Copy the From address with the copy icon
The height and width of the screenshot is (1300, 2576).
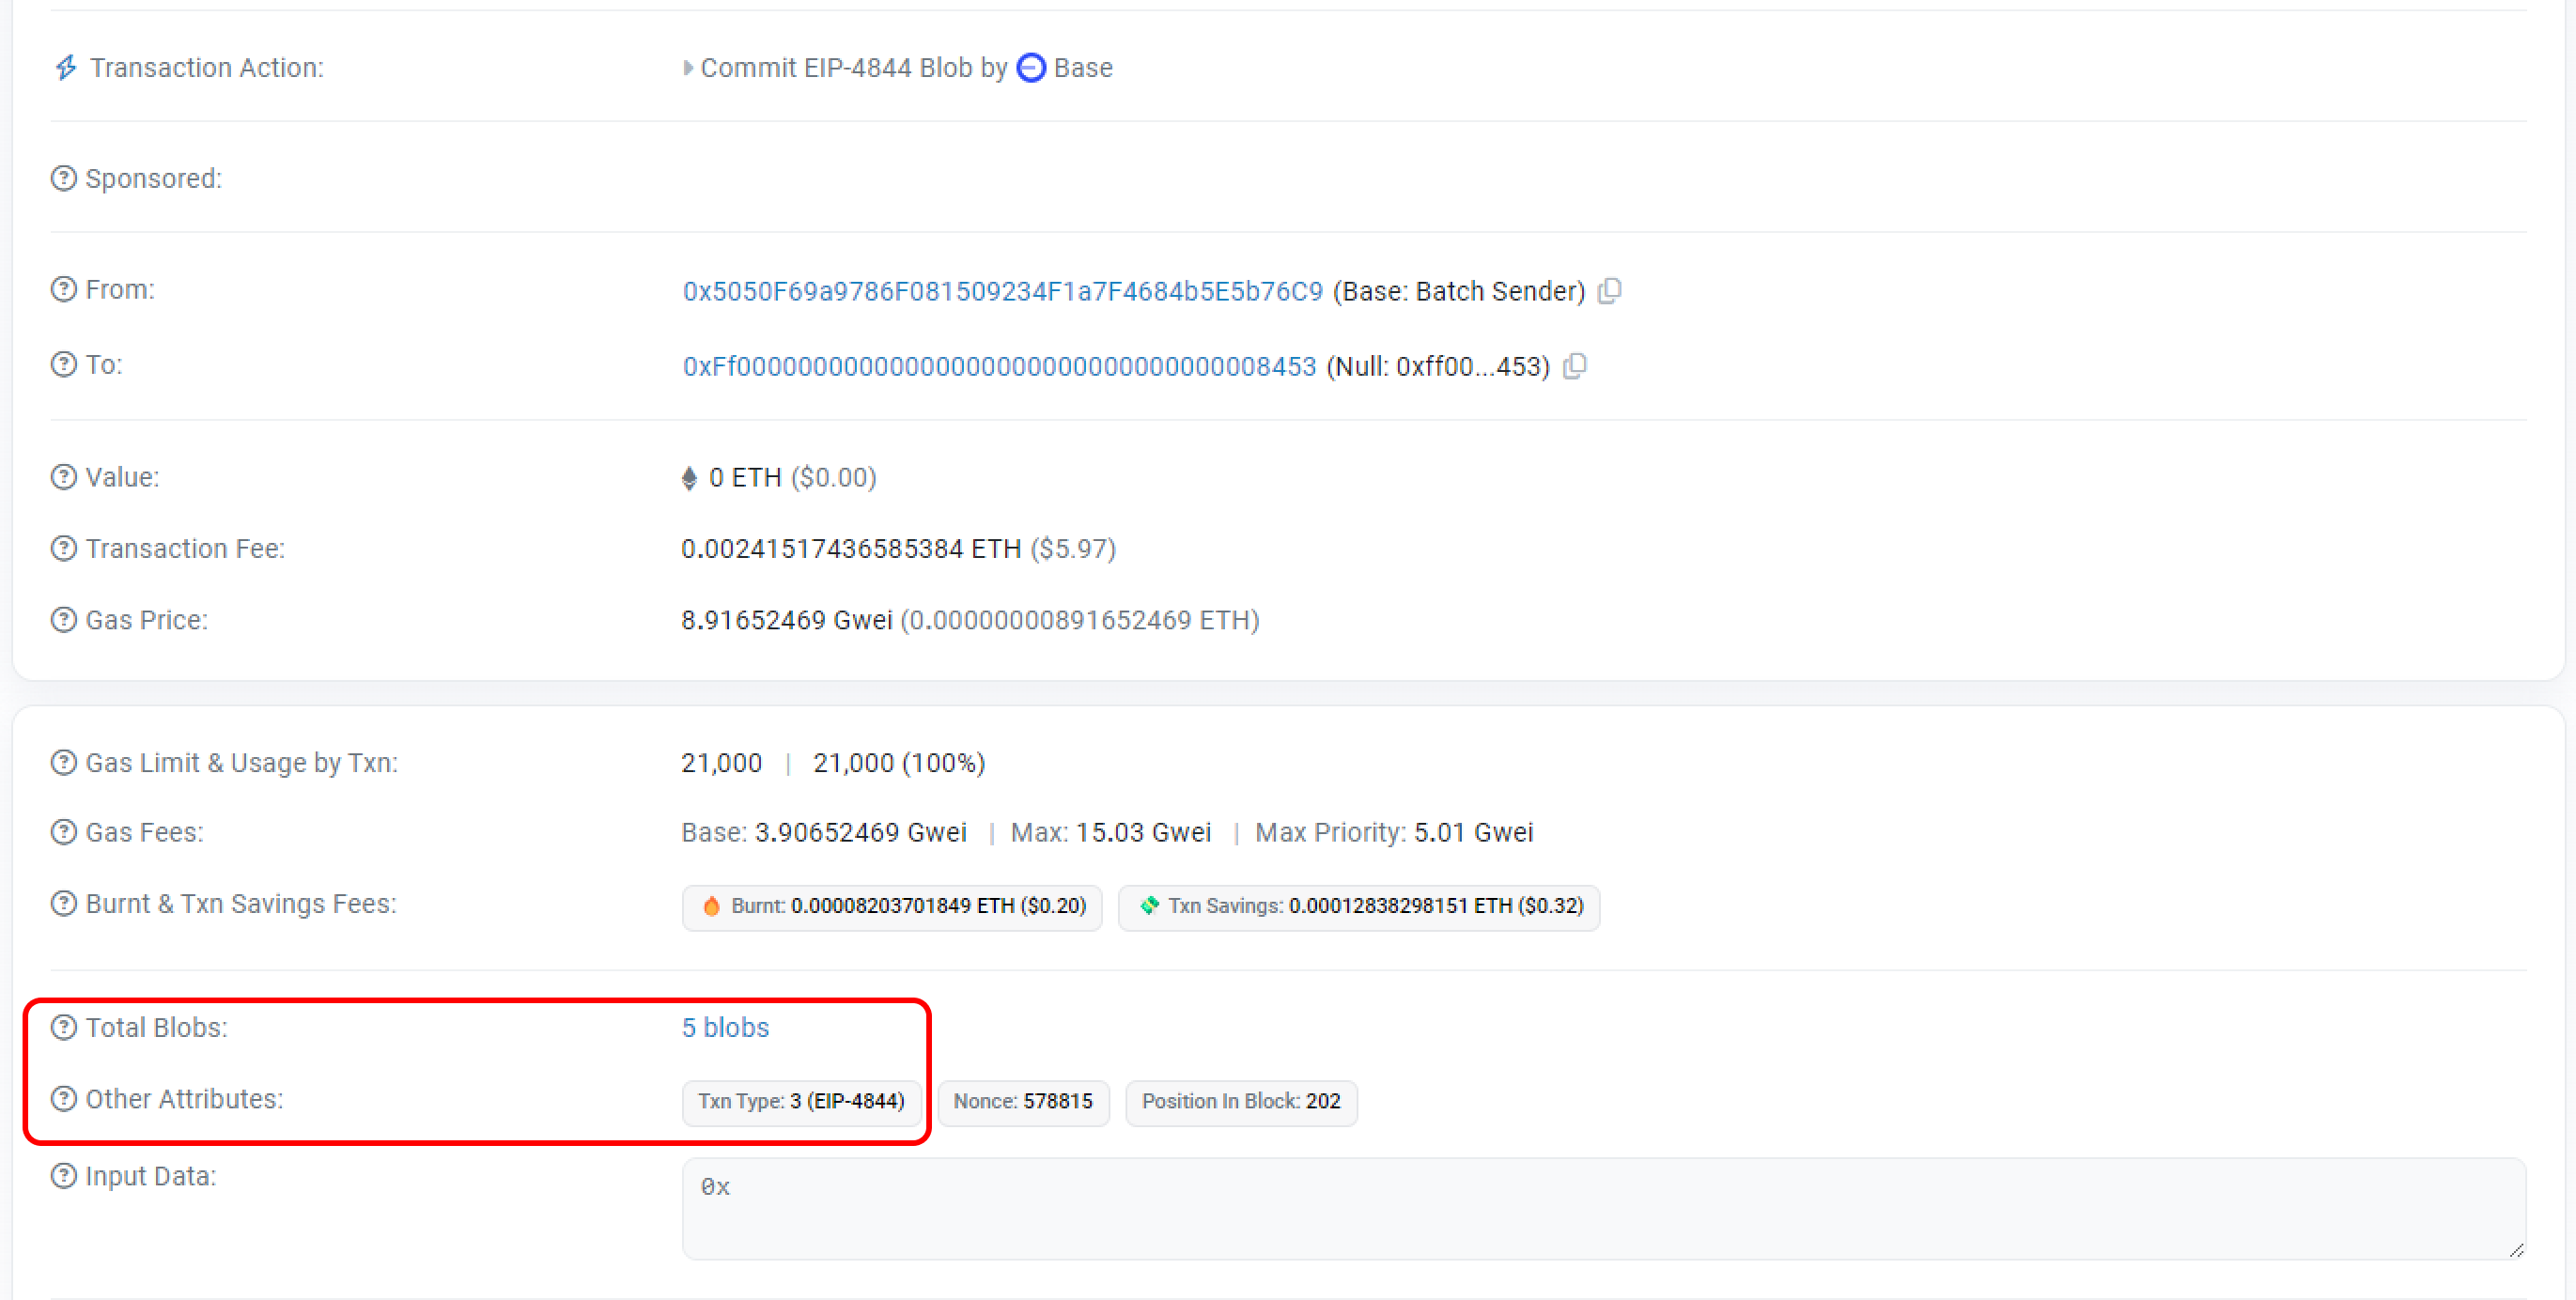1609,291
